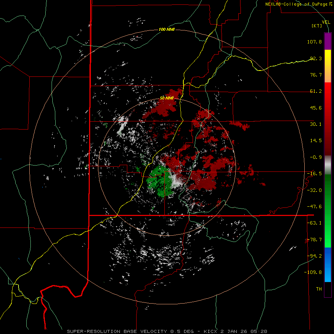Click the Super-Resolution Base Velocity caption
Viewport: 334px width, 334px height.
tap(167, 331)
